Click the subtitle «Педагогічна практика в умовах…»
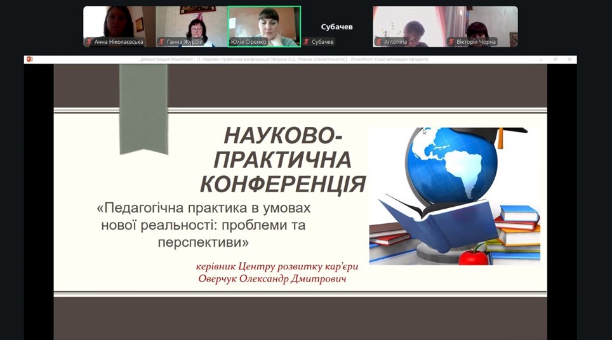Viewport: 612px width, 340px height. click(x=205, y=225)
